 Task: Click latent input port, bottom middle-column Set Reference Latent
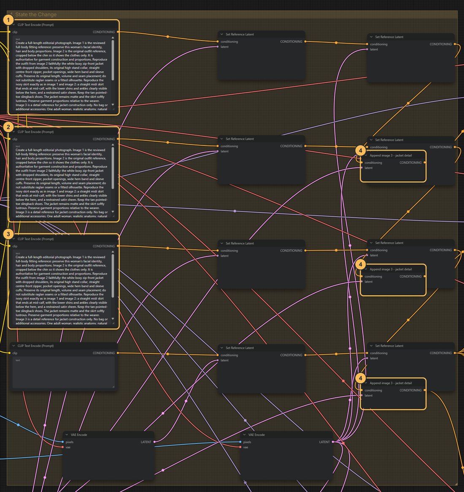pos(218,360)
